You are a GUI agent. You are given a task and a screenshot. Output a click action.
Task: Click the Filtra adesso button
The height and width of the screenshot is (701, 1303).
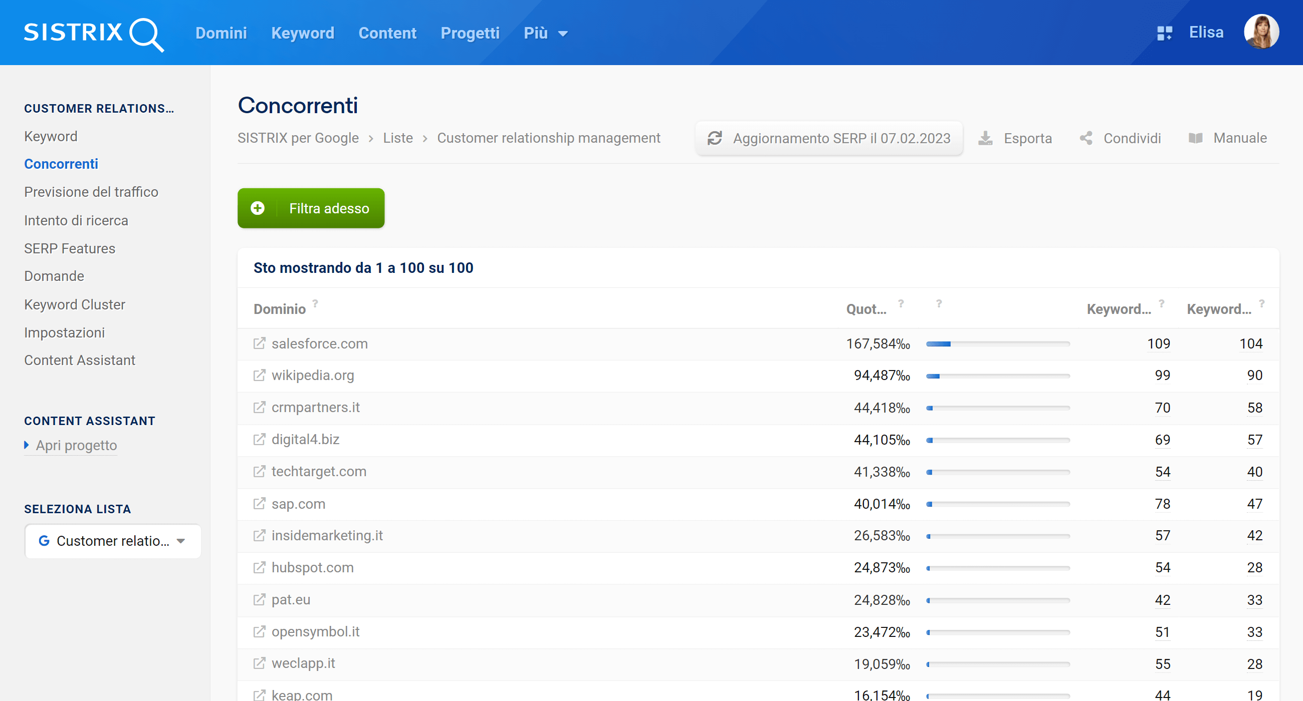coord(311,208)
